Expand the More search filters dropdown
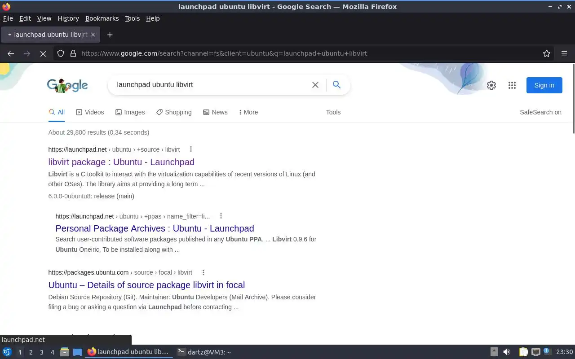 pos(248,112)
